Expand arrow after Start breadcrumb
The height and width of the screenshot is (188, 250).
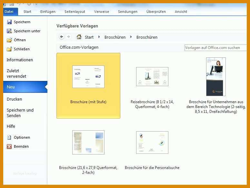point(99,37)
